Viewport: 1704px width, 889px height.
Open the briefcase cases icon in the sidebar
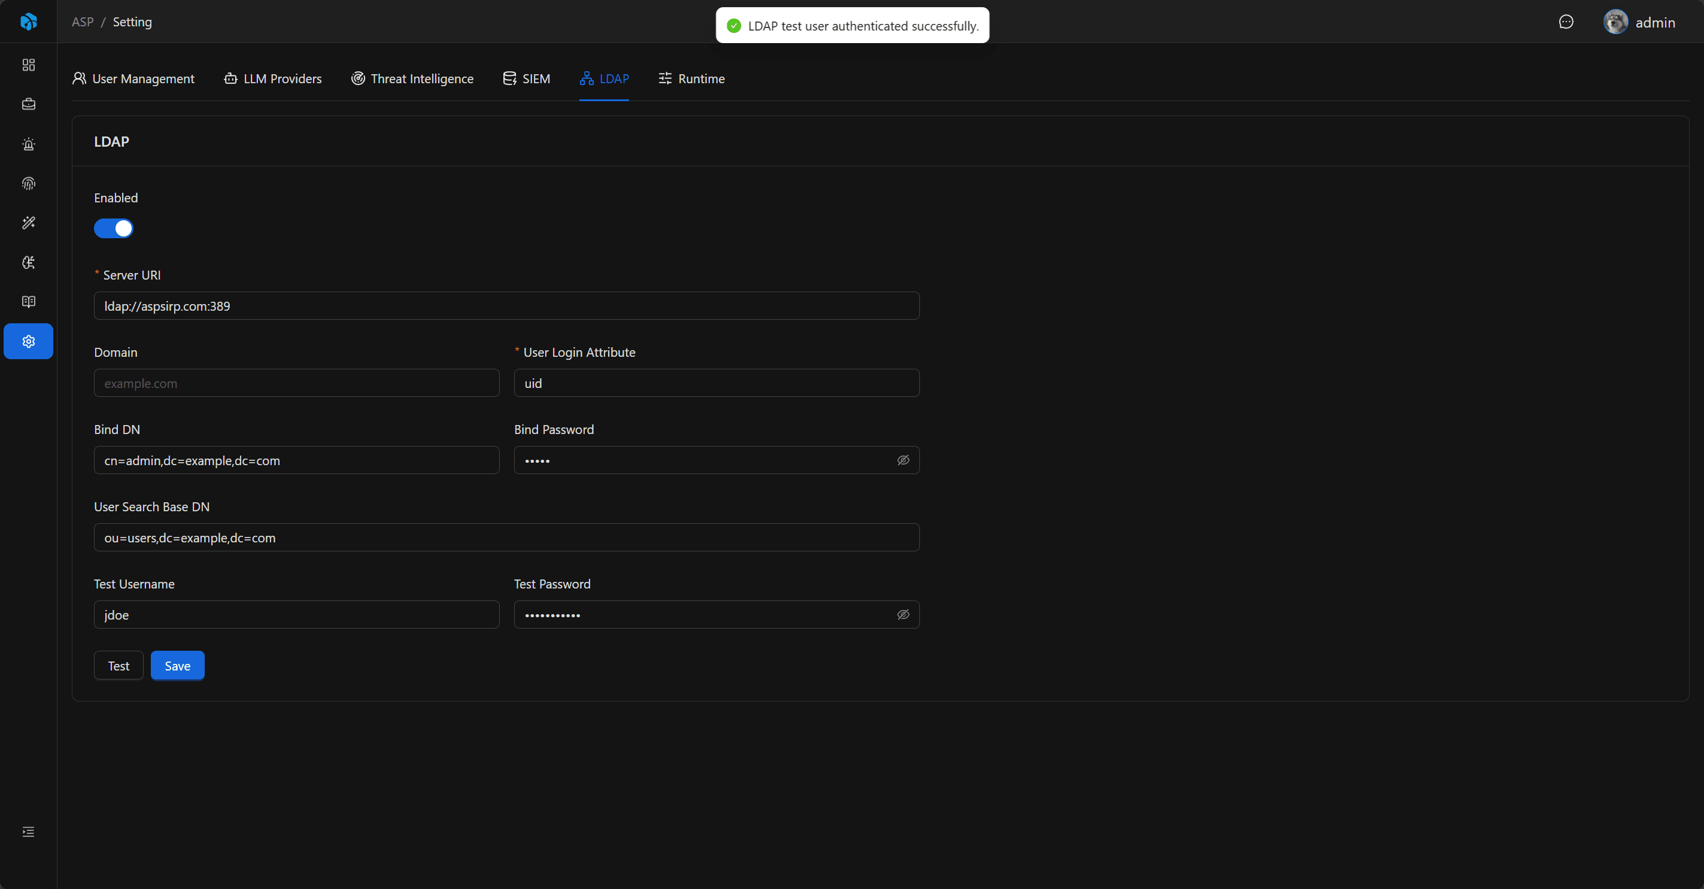(29, 104)
